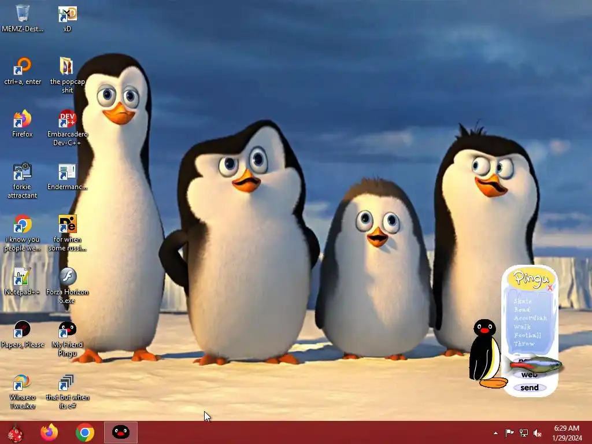Choose Throw in the Pingu action list
This screenshot has height=444, width=592.
(x=524, y=343)
